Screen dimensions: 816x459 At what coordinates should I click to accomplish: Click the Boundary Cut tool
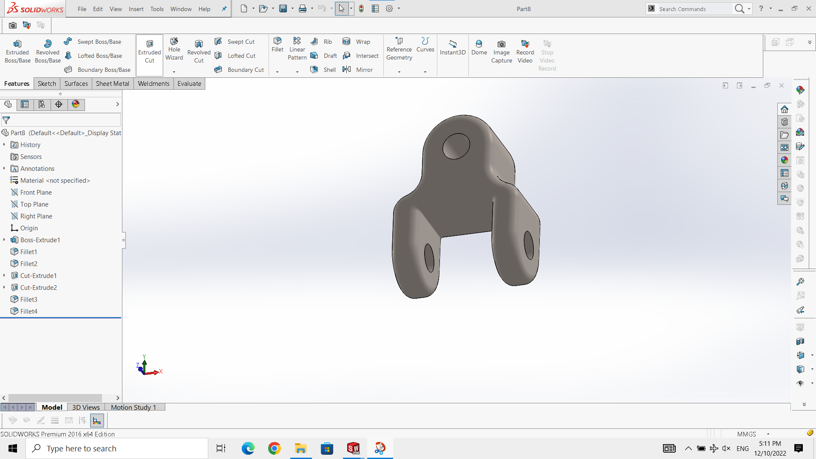[x=239, y=70]
